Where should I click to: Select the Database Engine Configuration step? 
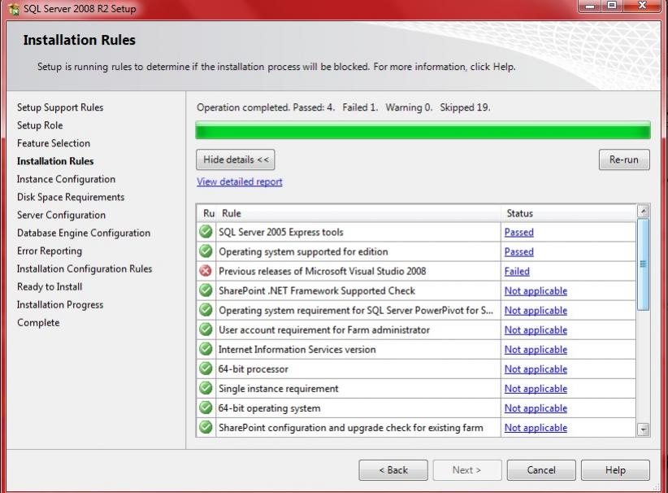84,233
